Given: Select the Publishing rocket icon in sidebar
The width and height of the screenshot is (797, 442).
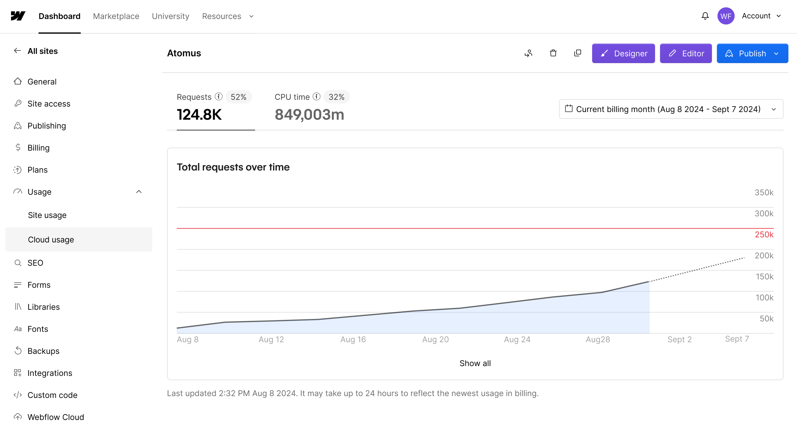Looking at the screenshot, I should 18,125.
